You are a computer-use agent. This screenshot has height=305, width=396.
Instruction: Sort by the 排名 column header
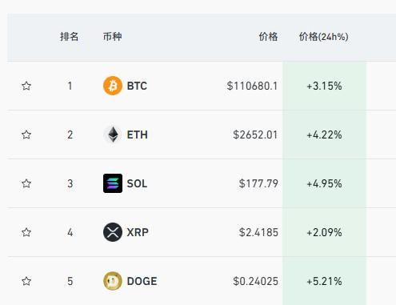[x=69, y=37]
